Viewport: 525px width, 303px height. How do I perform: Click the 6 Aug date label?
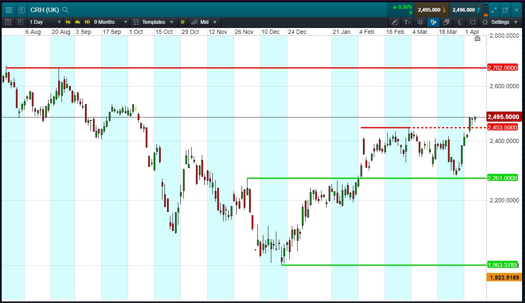pyautogui.click(x=33, y=32)
